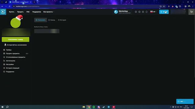This screenshot has height=109, width=195.
Task: Close the CSGO Market browser tab
Action: pos(30,2)
